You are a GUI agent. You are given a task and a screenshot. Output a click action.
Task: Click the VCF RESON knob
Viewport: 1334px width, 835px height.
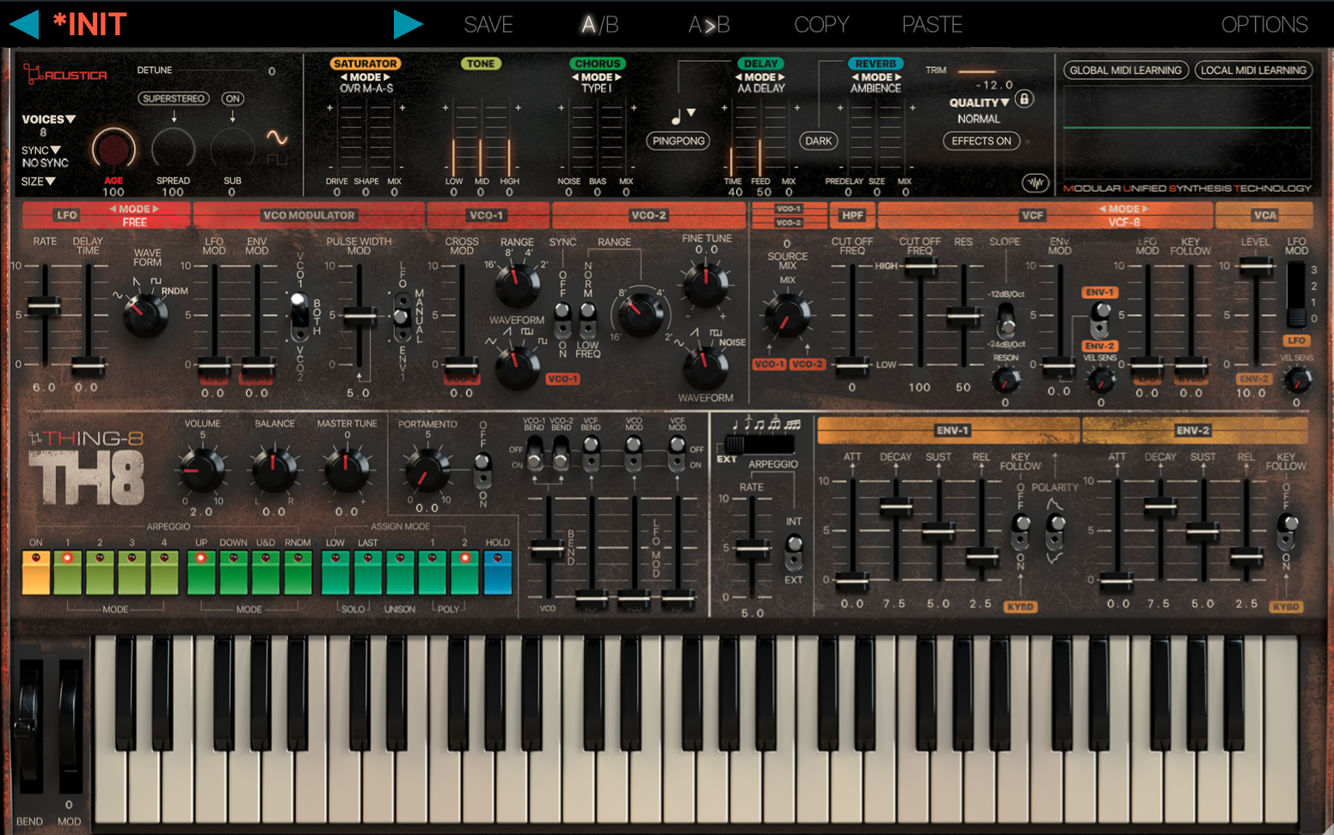click(x=1004, y=379)
